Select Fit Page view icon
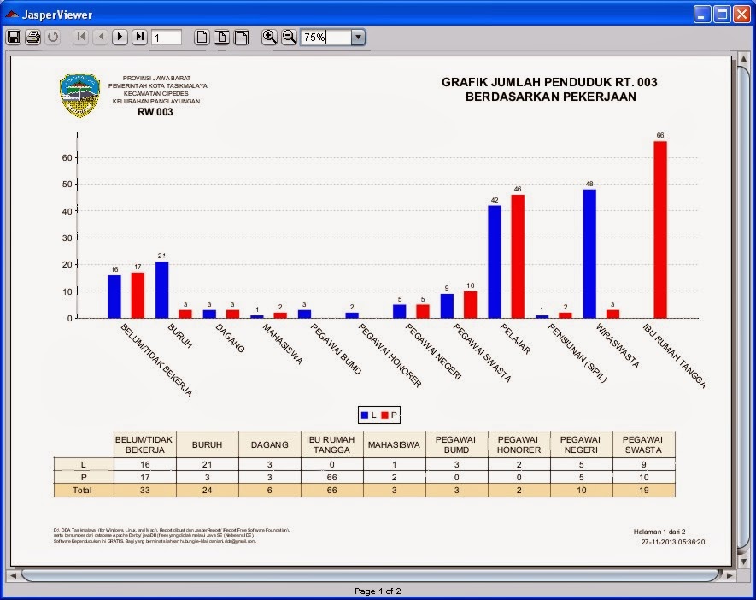 click(x=221, y=37)
